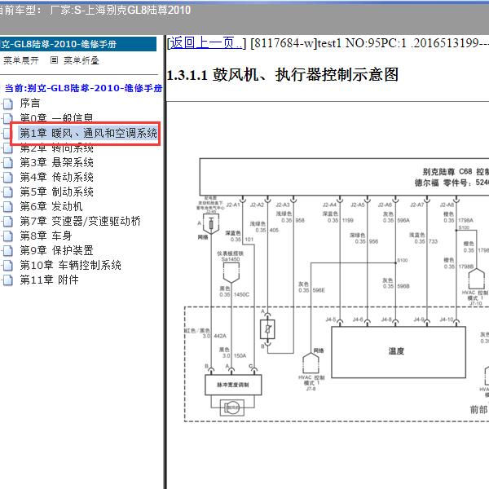Open the 序言 entry

pyautogui.click(x=30, y=104)
